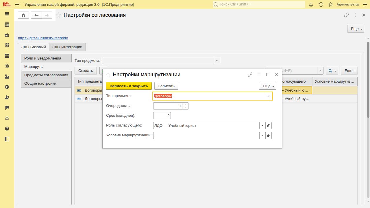This screenshot has width=370, height=208.
Task: Open the main hamburger menu in the title bar
Action: click(x=17, y=5)
